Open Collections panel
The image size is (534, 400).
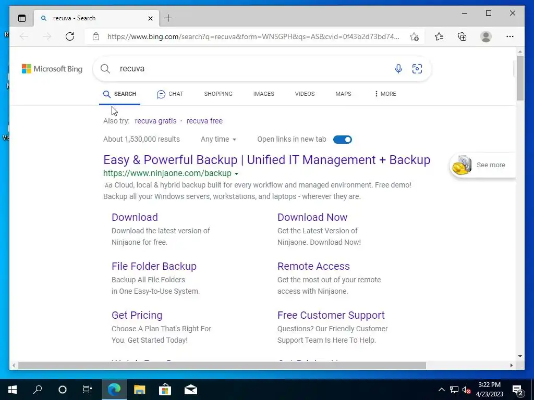click(462, 36)
